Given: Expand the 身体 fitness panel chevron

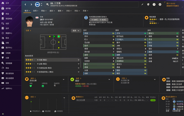Looking at the screenshot, I should point(35,78).
